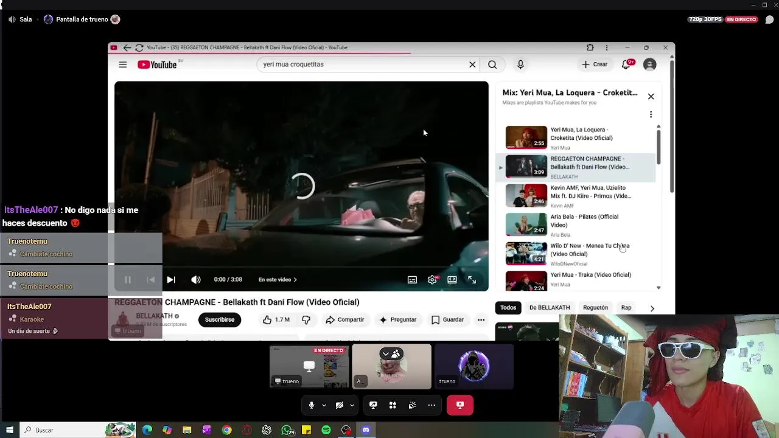
Task: Open the YouTube notifications bell
Action: (x=626, y=64)
